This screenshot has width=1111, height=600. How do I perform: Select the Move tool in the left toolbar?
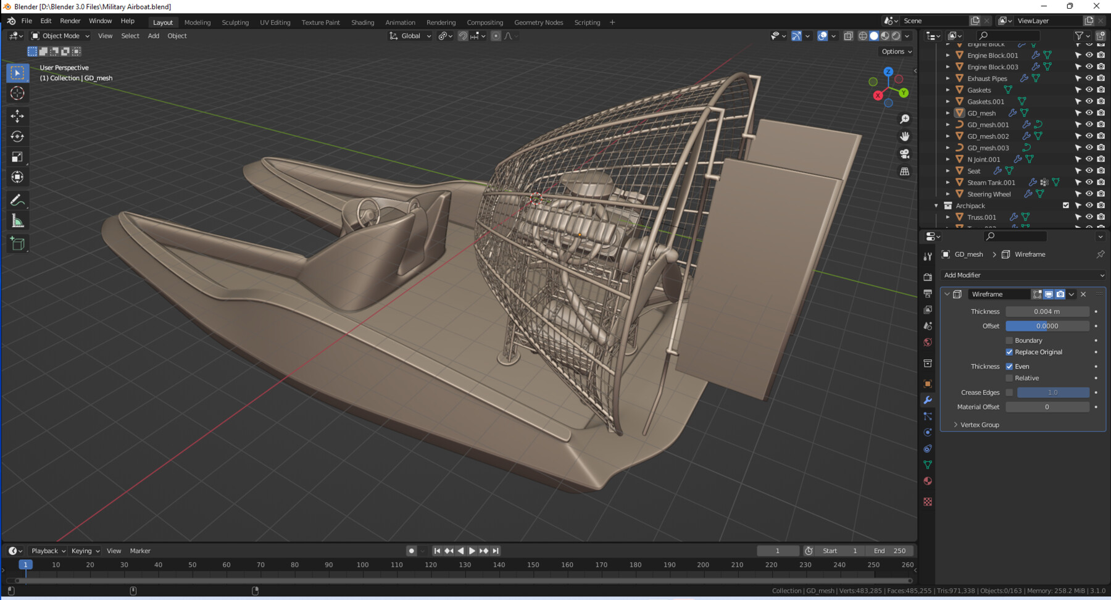17,115
